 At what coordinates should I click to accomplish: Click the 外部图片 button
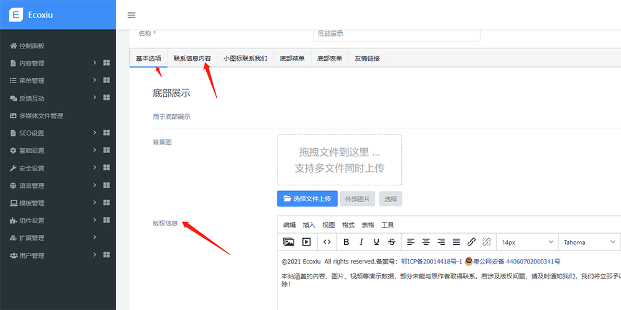[357, 198]
